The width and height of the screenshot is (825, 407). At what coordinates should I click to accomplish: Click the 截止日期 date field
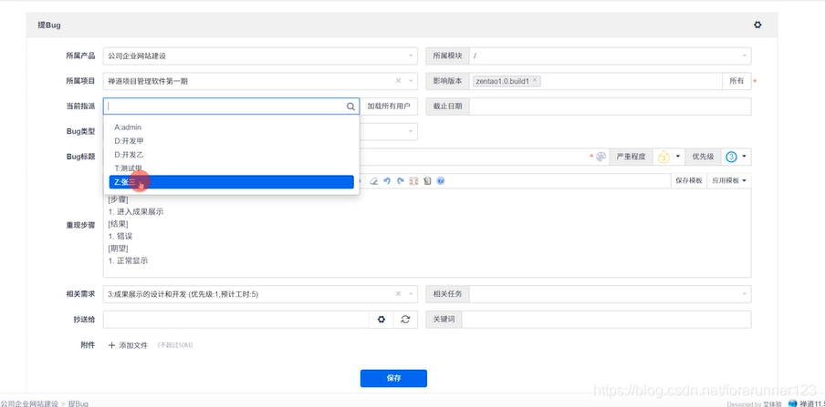point(610,107)
